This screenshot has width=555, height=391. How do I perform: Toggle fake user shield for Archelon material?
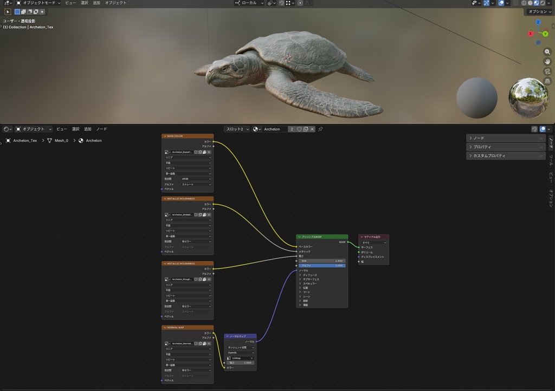299,129
